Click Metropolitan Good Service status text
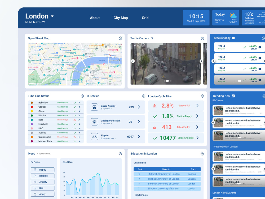Screen dimensions: 265x199 click(63, 141)
